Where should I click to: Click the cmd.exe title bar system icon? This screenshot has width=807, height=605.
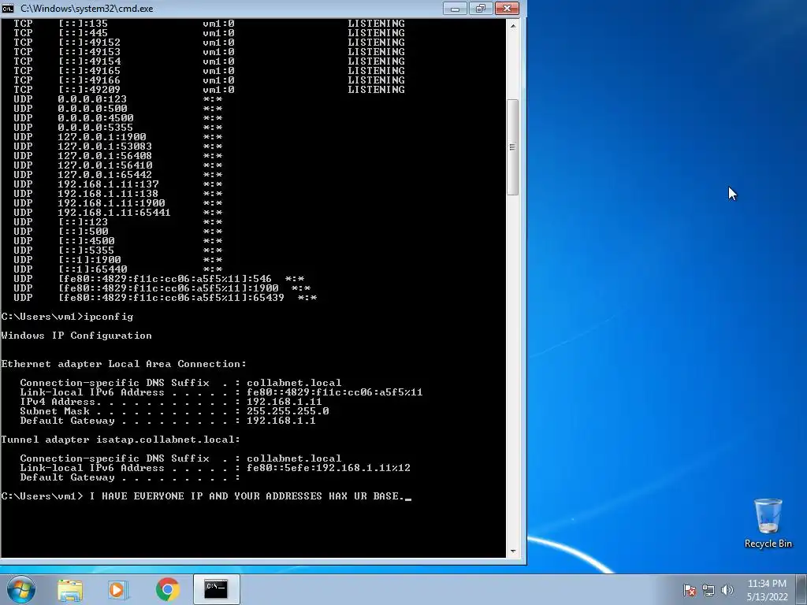pos(8,8)
